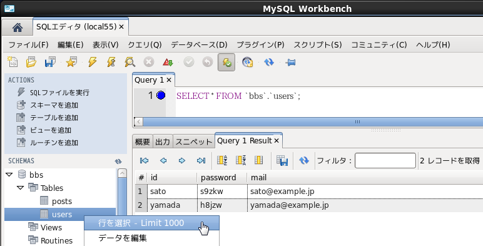Execute current statement lightning cursor icon

[x=111, y=62]
